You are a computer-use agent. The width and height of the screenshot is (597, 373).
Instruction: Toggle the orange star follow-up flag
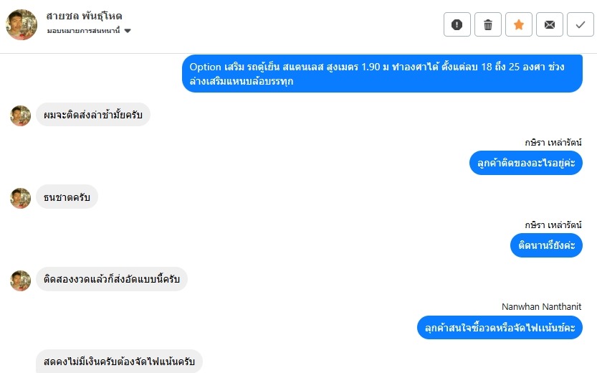tap(519, 24)
